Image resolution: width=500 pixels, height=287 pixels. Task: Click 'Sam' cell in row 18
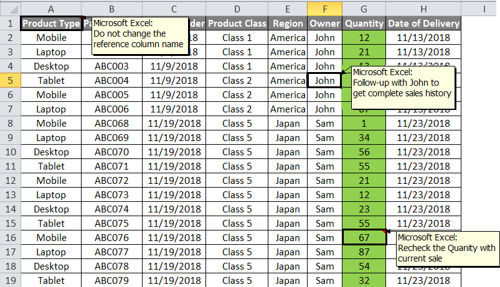click(324, 266)
